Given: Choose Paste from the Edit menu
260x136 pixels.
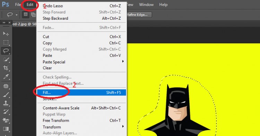Looking at the screenshot, I should coord(82,55).
